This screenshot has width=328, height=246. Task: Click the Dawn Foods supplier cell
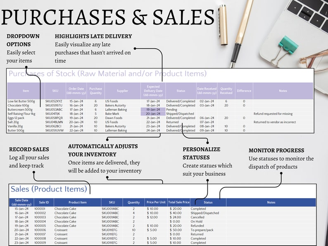coord(114,118)
